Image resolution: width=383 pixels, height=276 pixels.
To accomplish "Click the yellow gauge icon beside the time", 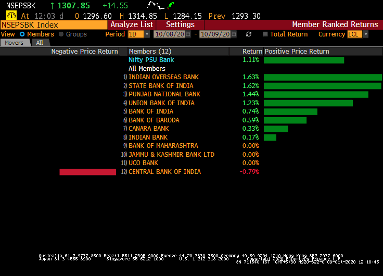I will click(x=11, y=16).
